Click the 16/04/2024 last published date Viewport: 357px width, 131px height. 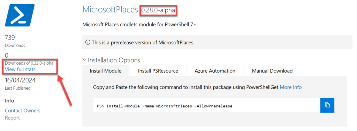coord(20,81)
